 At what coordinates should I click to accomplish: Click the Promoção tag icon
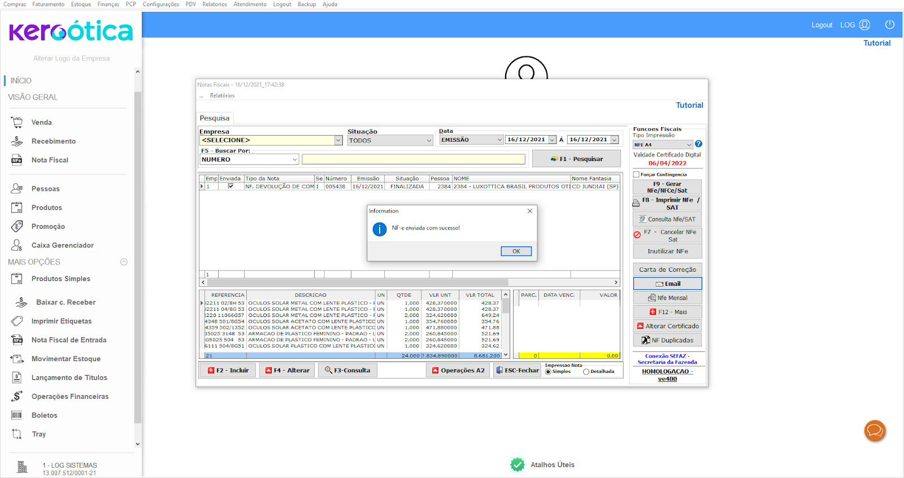coord(17,227)
